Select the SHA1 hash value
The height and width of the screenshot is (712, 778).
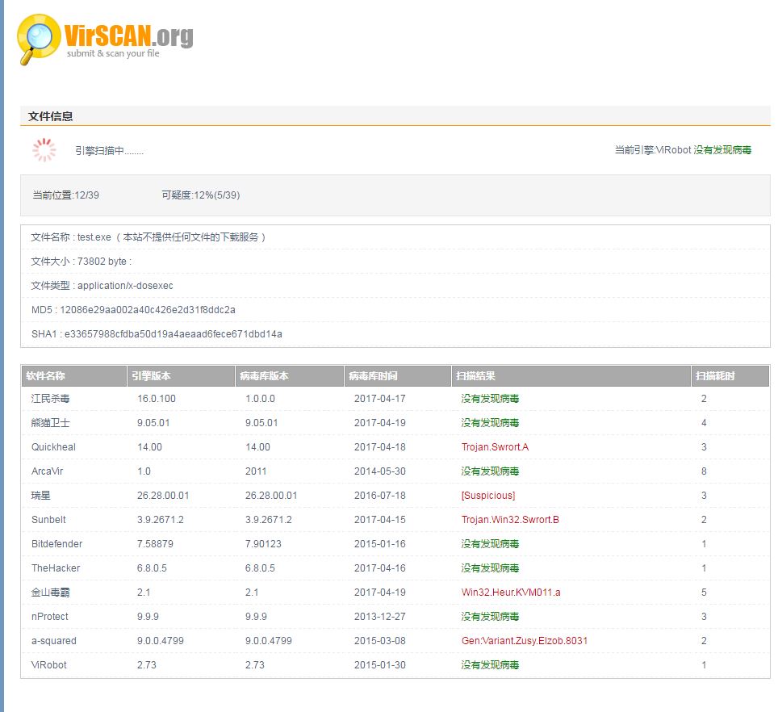pos(174,334)
